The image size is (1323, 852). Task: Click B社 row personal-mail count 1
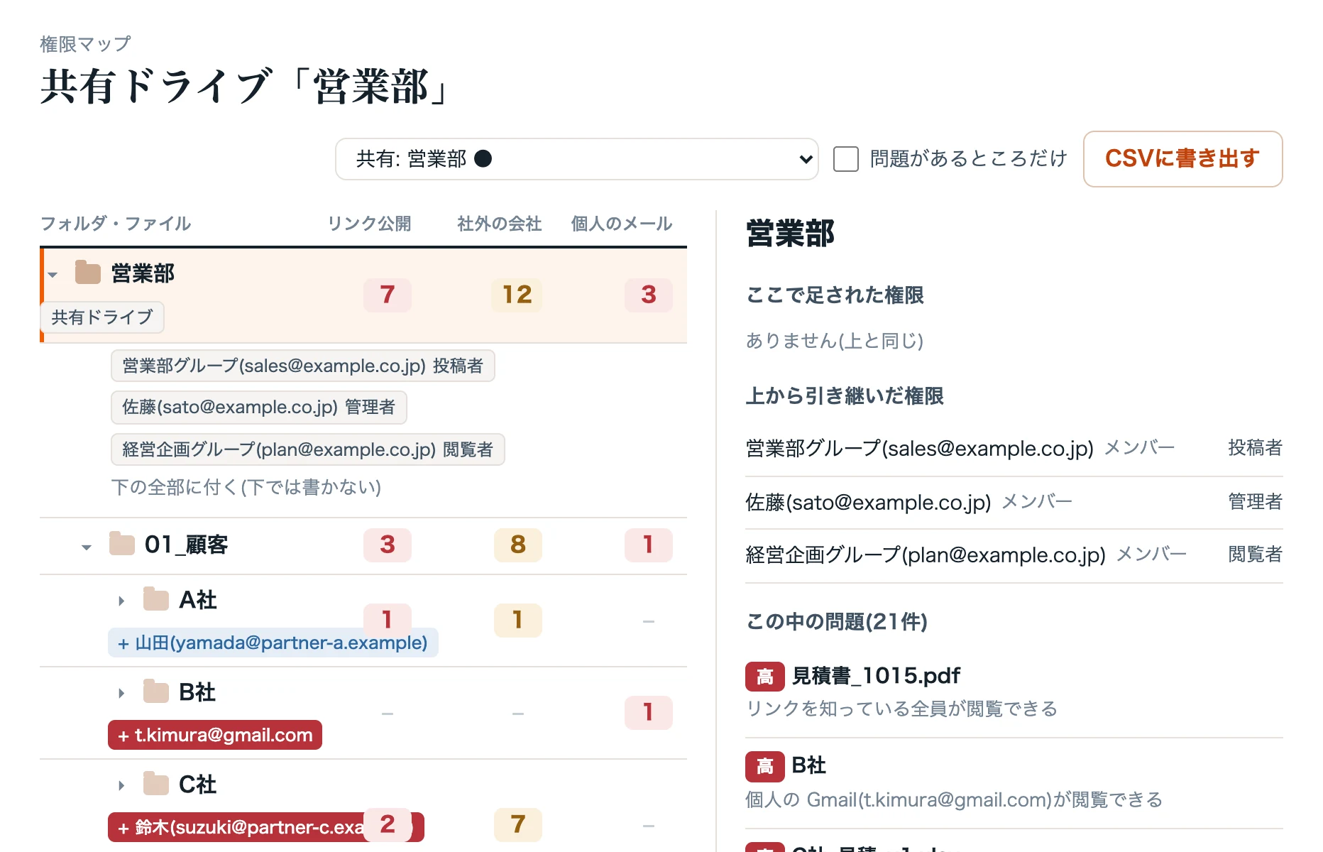click(649, 712)
